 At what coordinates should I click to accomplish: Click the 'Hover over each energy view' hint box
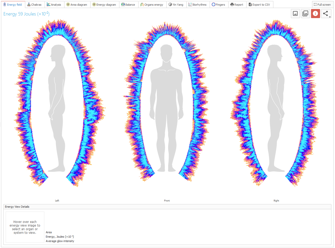pos(25,227)
